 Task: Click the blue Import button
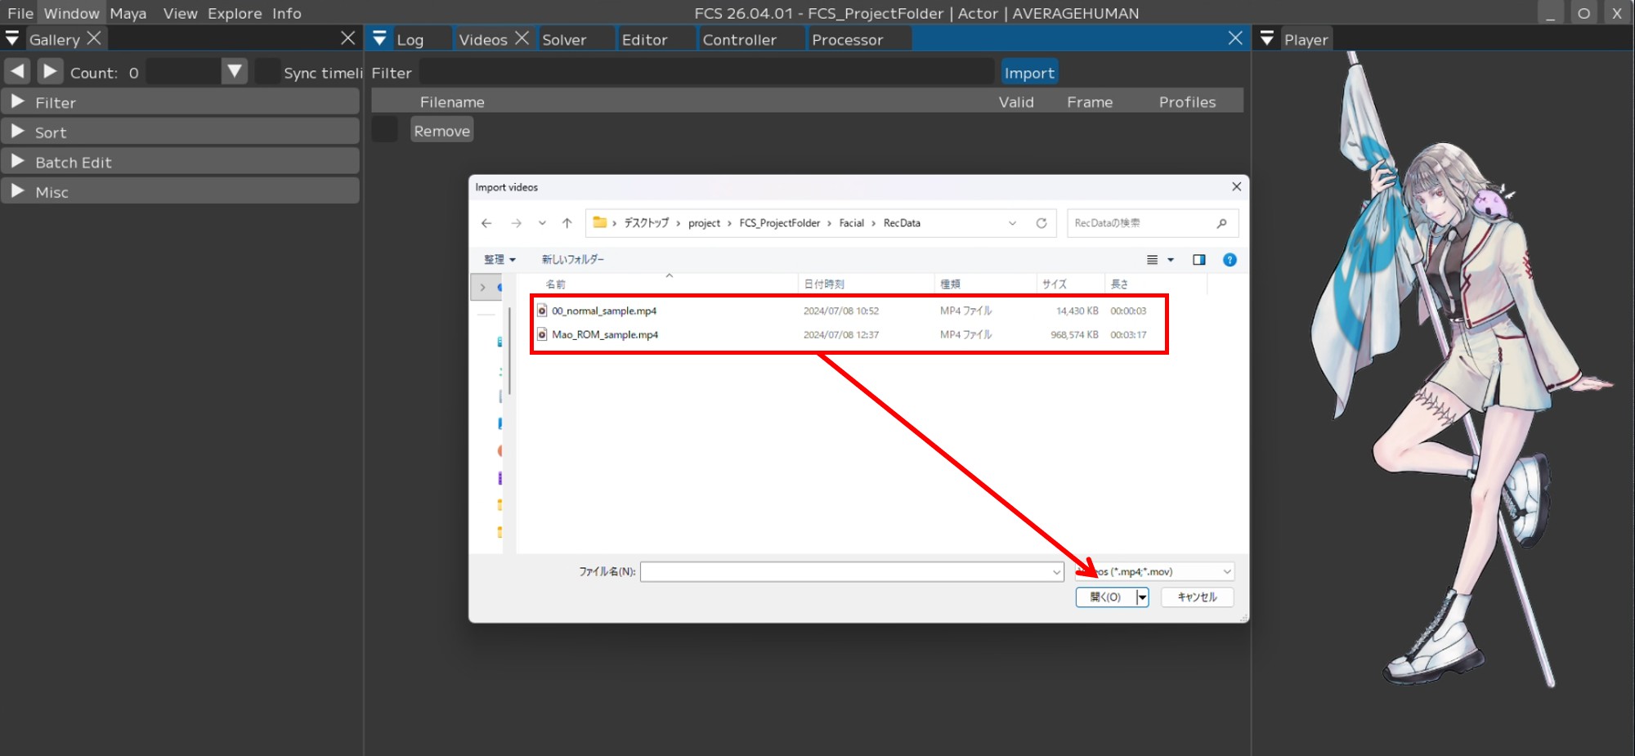(x=1029, y=73)
